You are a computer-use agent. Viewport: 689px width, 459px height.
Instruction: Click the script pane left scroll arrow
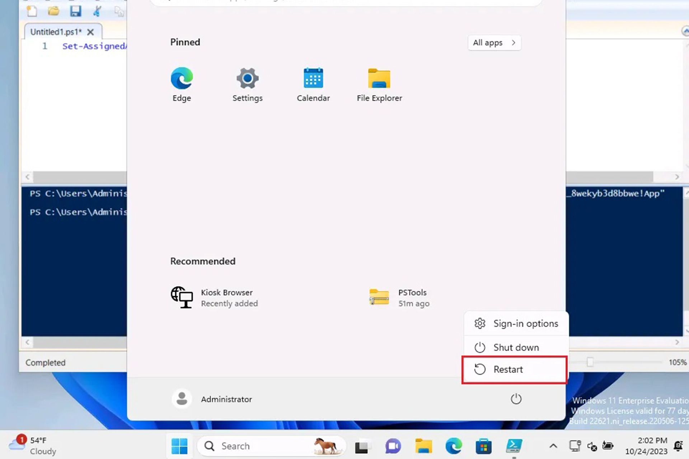[28, 177]
